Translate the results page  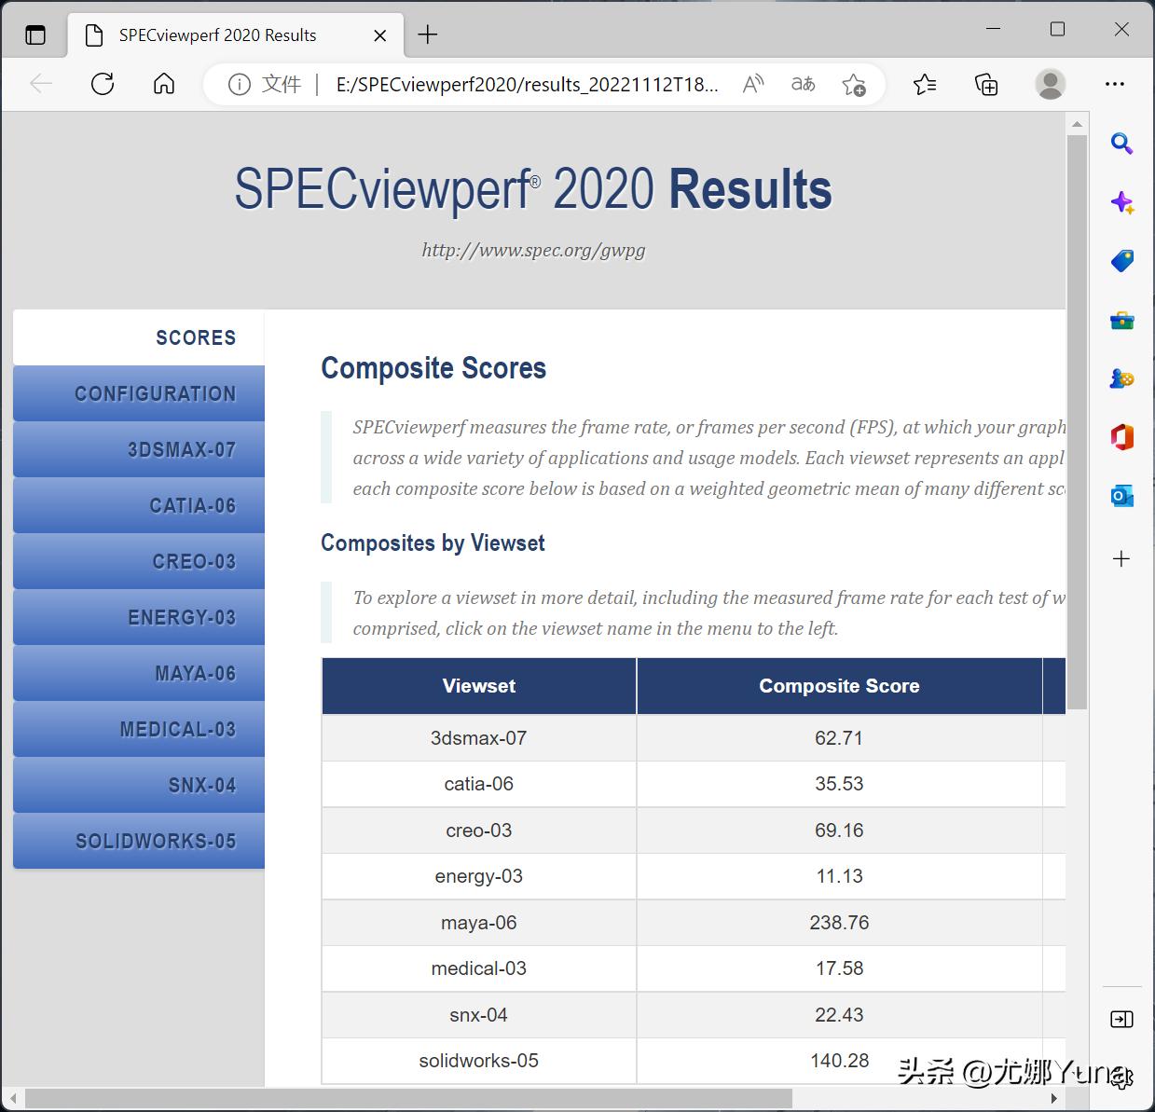pos(802,84)
